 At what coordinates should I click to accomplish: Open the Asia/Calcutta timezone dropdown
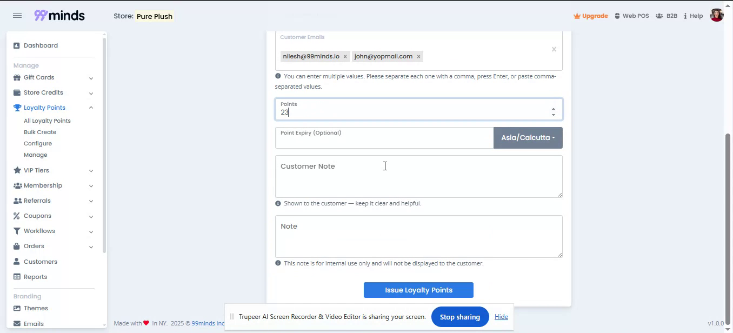(528, 138)
